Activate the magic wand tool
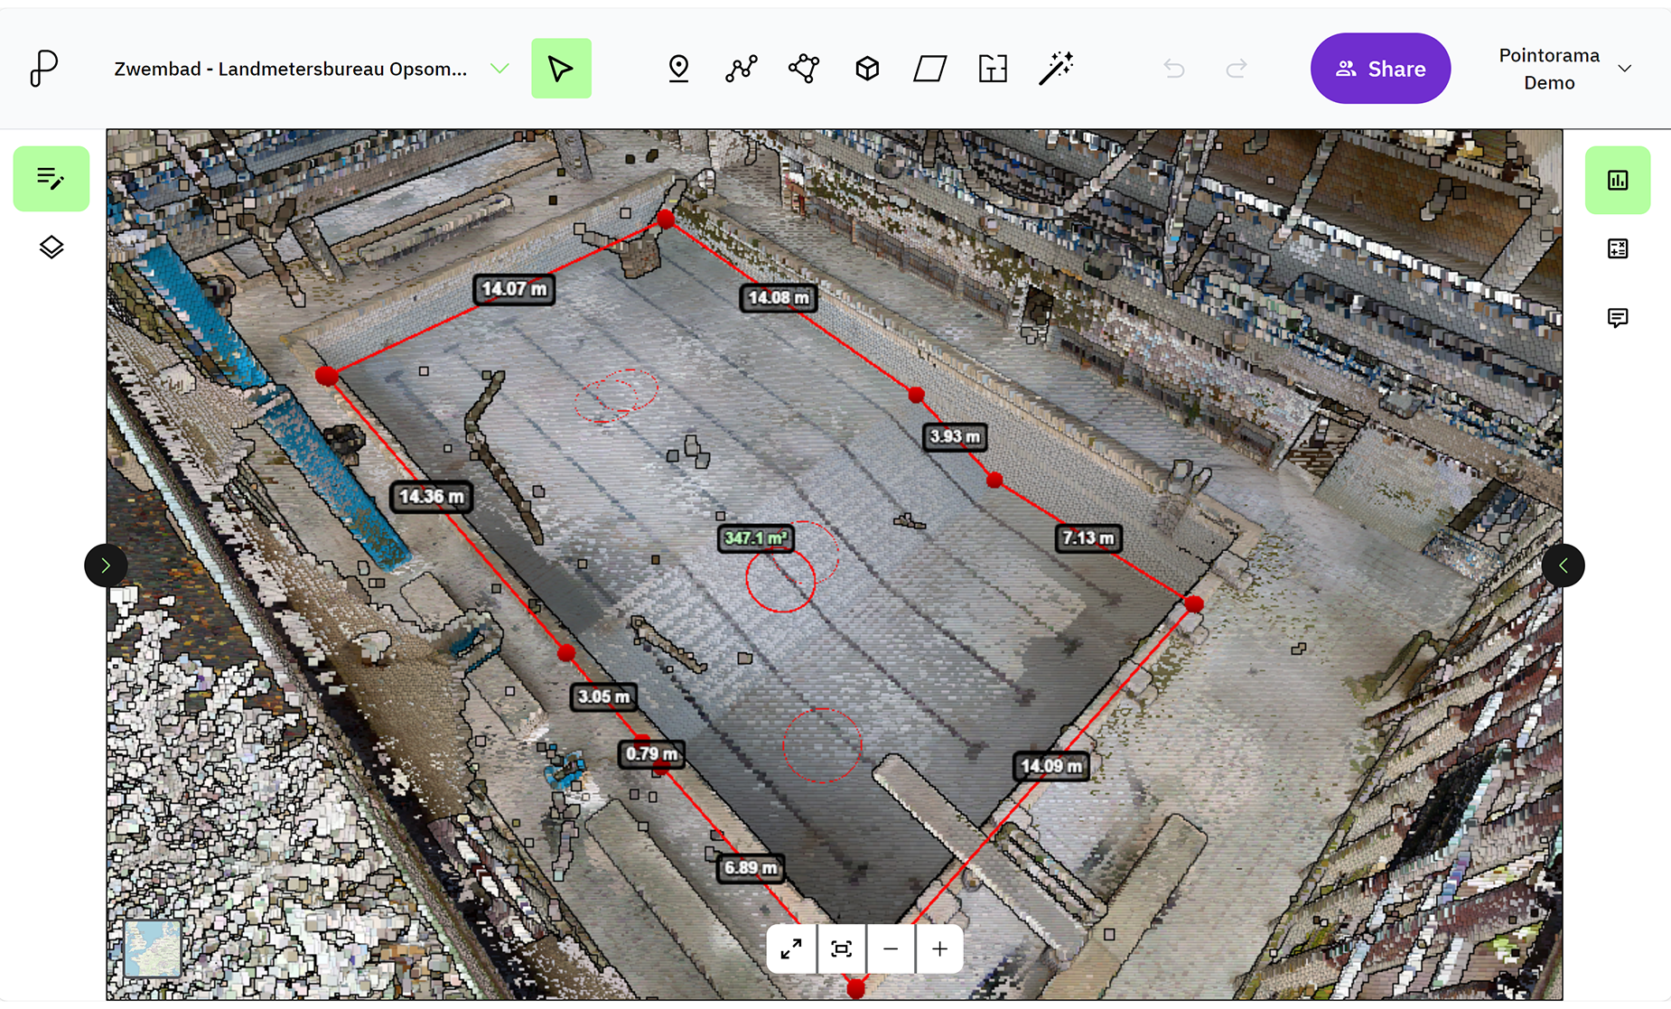 pos(1057,68)
